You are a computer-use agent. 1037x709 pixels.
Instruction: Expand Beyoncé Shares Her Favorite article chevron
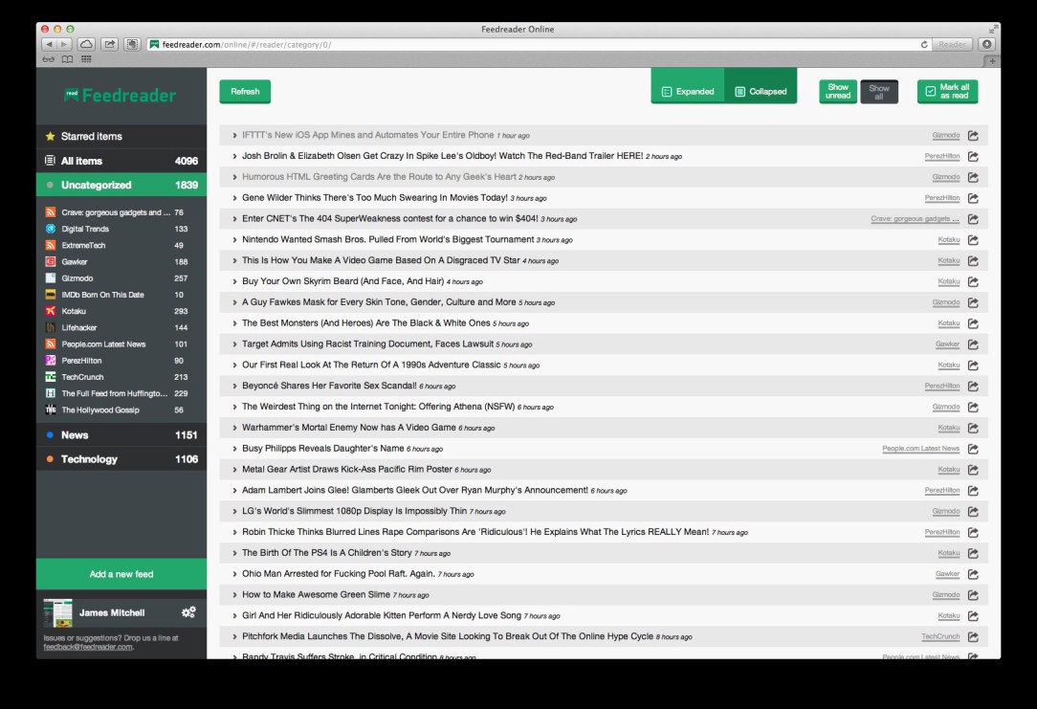(234, 387)
